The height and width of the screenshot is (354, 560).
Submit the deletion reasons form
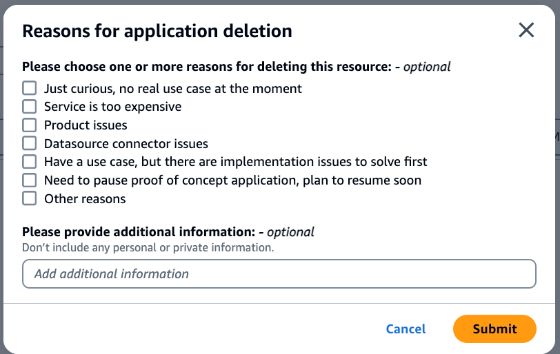pyautogui.click(x=494, y=329)
